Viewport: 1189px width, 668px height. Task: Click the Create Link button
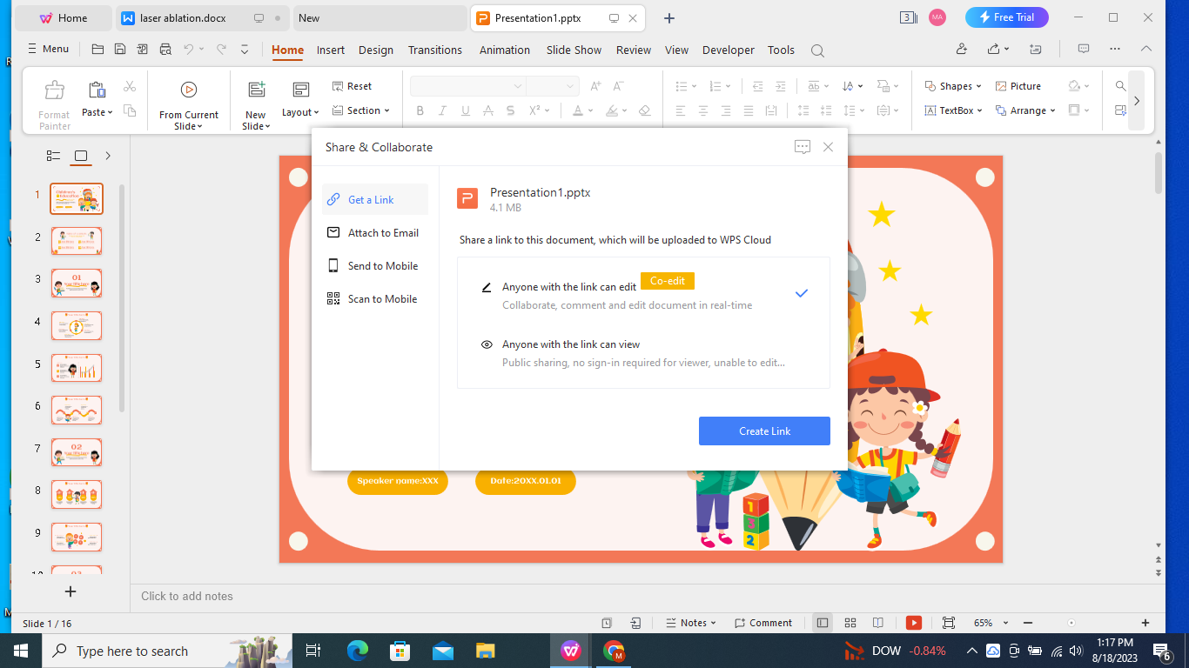point(764,431)
